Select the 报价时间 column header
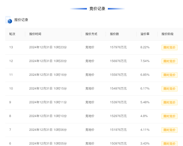 tap(35, 34)
